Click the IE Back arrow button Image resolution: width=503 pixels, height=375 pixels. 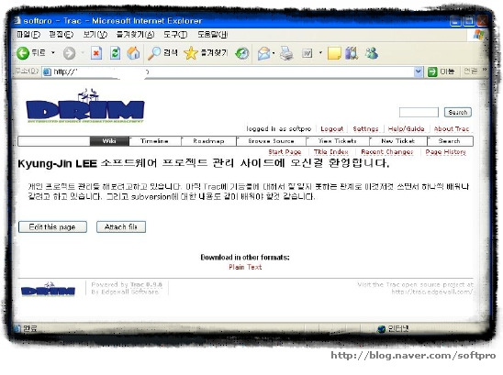click(x=23, y=53)
